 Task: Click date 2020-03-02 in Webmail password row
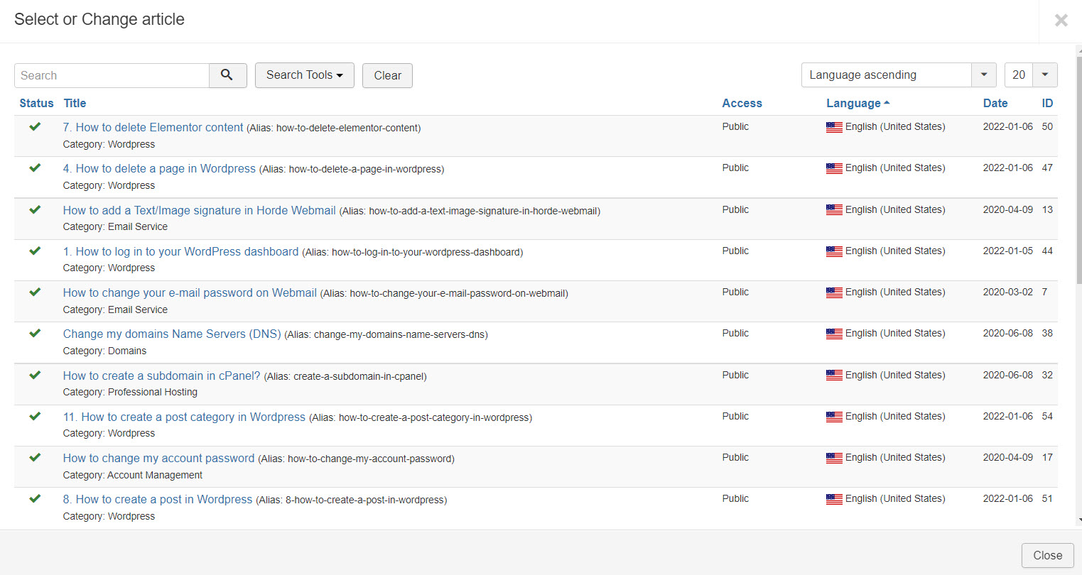1007,292
